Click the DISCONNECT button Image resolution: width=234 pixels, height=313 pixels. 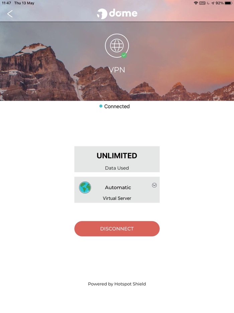coord(117,229)
